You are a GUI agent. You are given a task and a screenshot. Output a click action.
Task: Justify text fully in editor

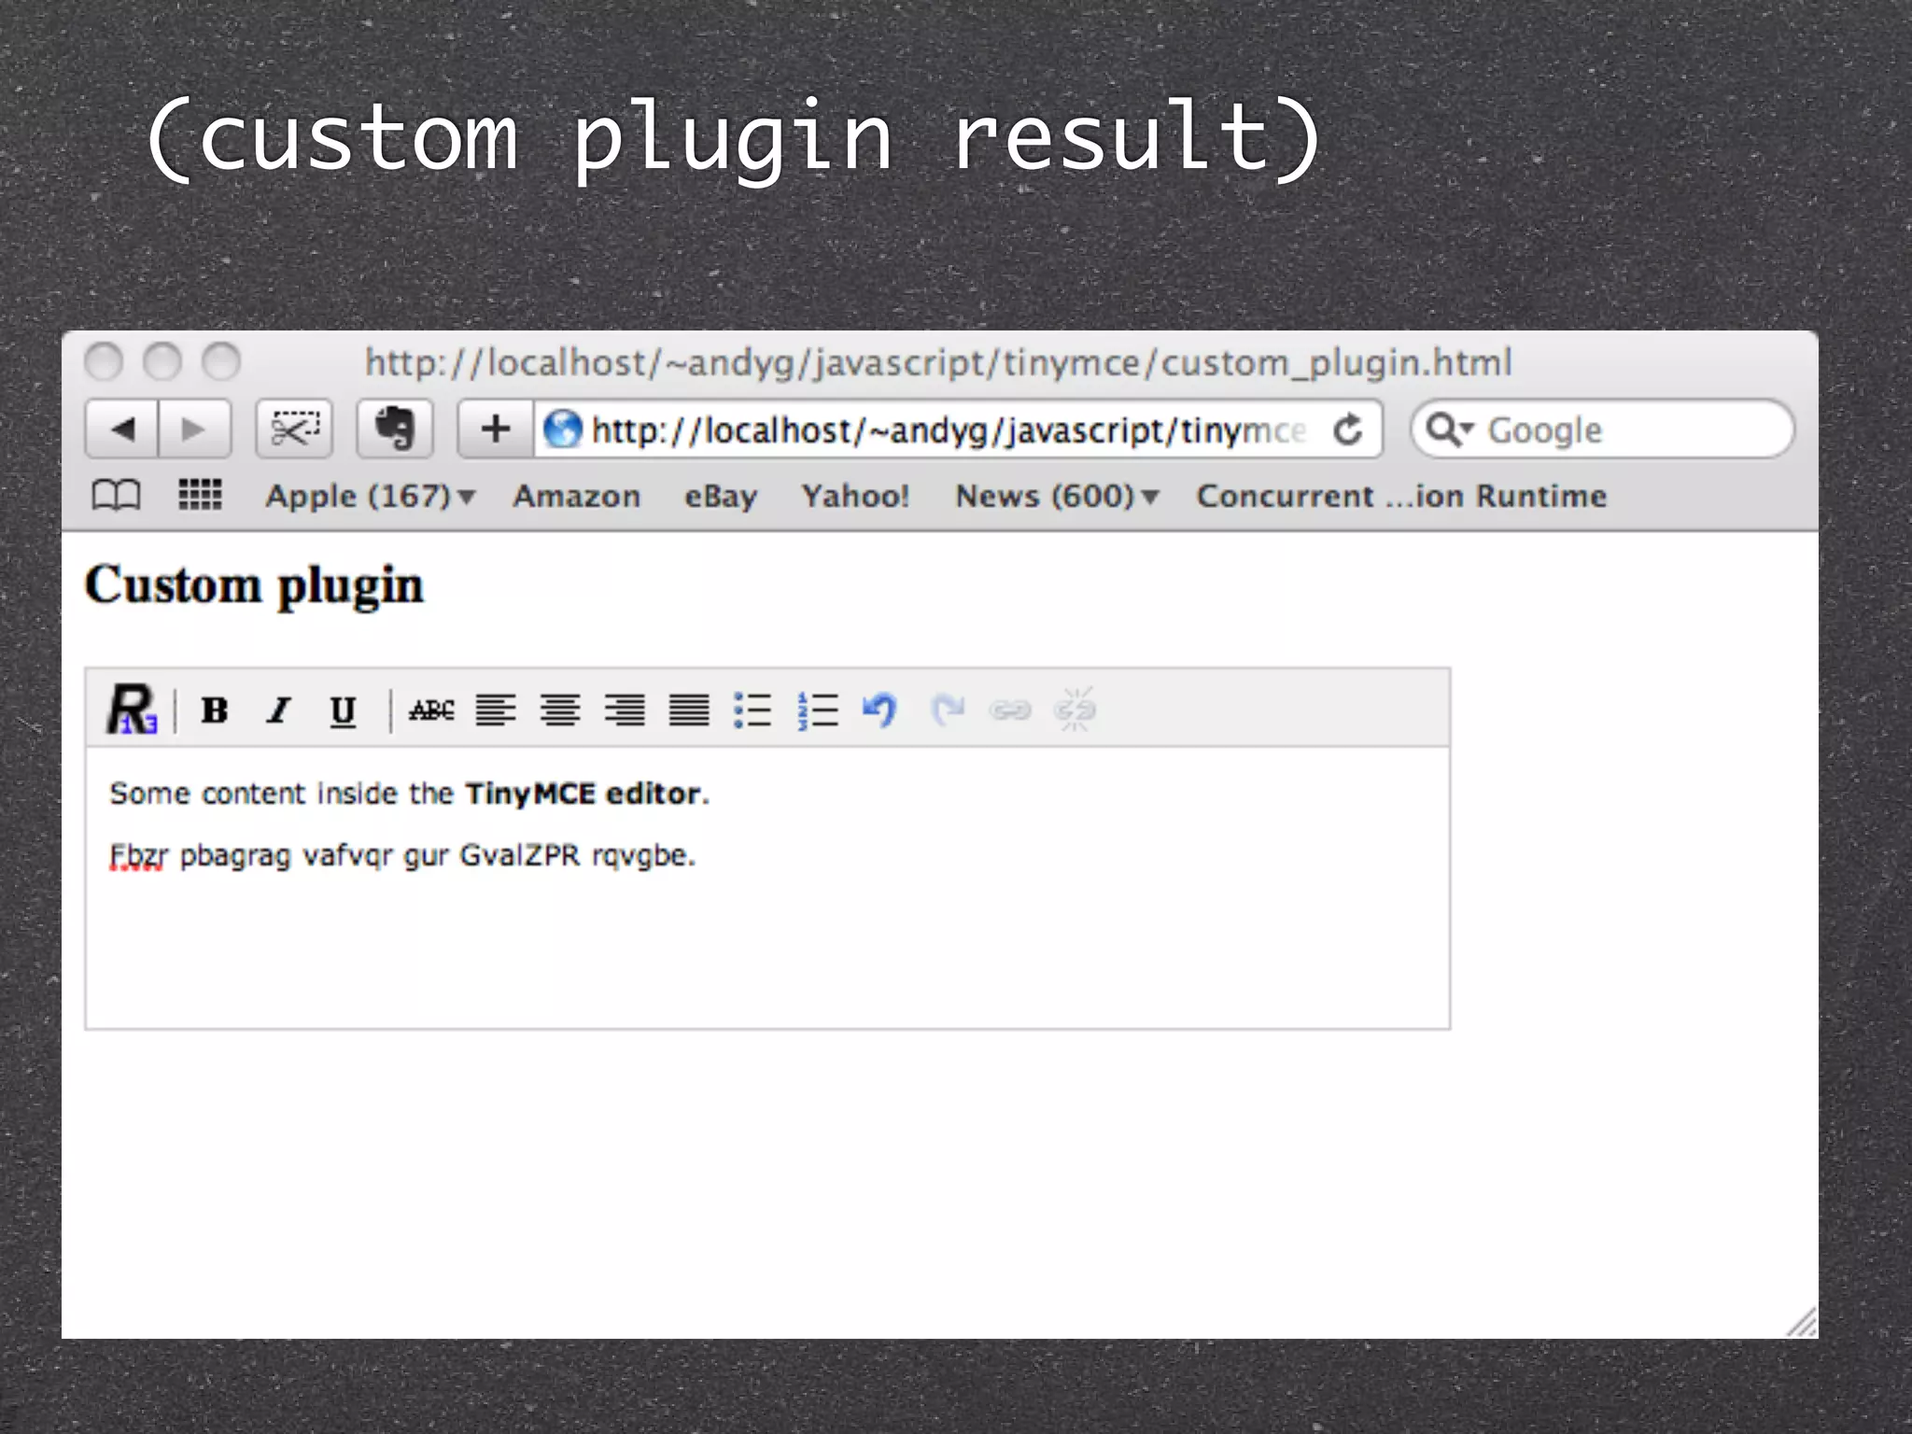point(689,710)
